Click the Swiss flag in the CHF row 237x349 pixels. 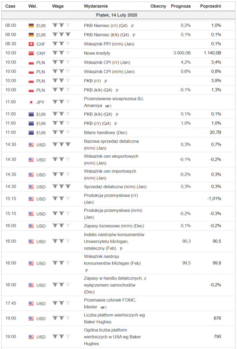click(x=31, y=44)
